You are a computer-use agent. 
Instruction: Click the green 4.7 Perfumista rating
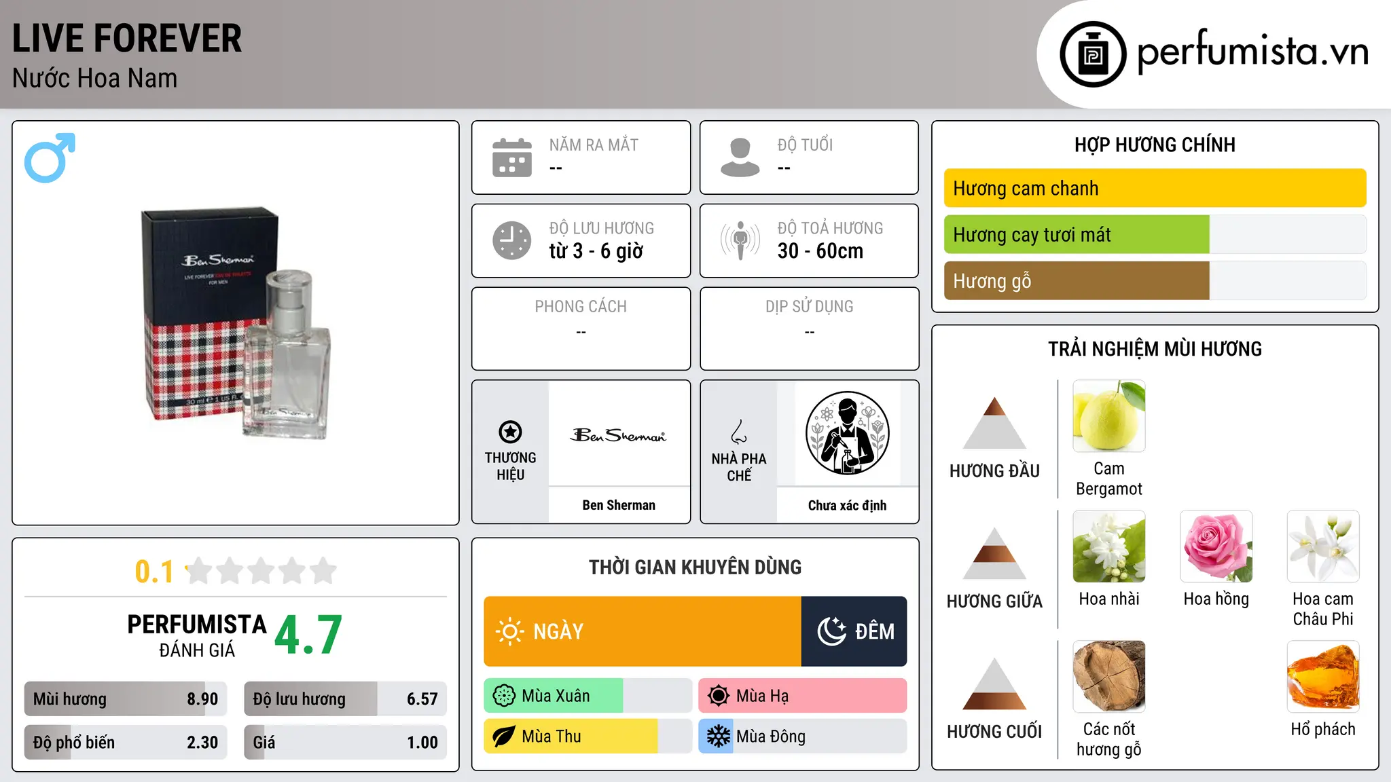(308, 635)
